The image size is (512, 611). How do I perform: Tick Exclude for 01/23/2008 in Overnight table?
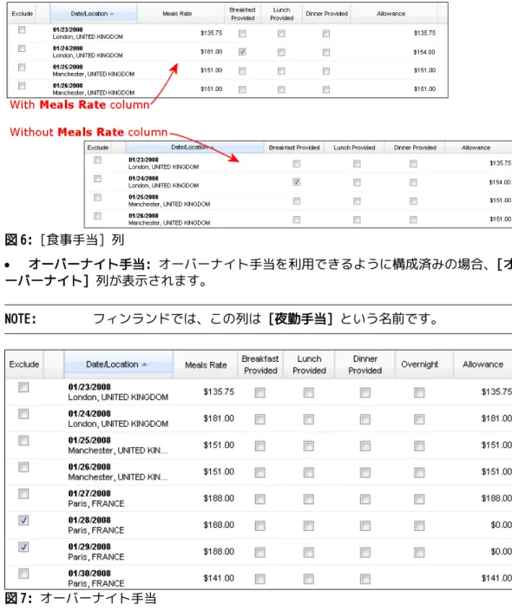[x=23, y=387]
